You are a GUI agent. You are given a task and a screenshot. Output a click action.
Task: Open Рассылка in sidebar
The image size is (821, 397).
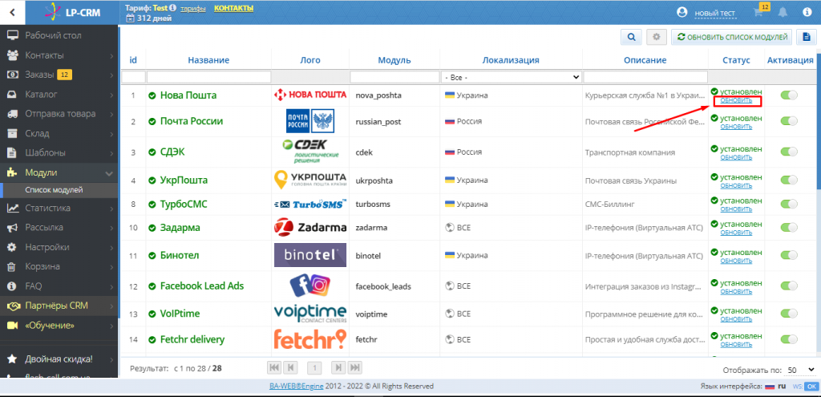coord(59,227)
